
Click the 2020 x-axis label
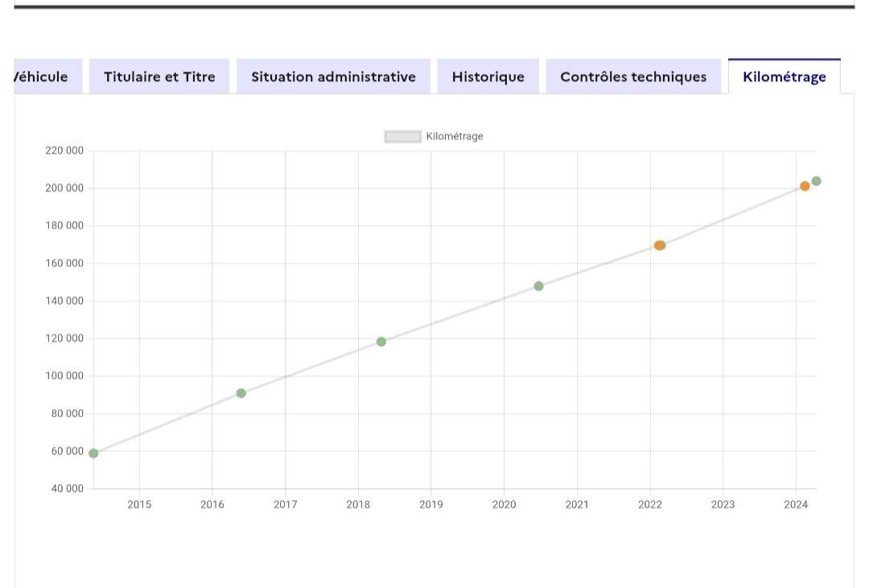click(504, 504)
